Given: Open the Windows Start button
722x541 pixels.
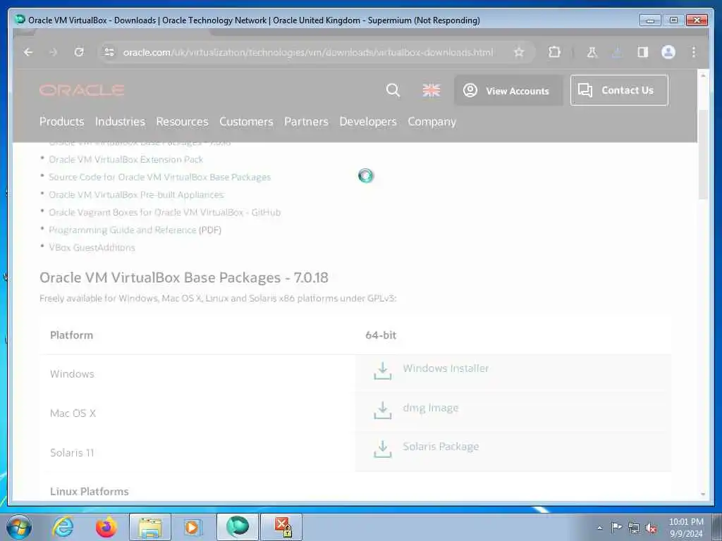Looking at the screenshot, I should coord(19,527).
